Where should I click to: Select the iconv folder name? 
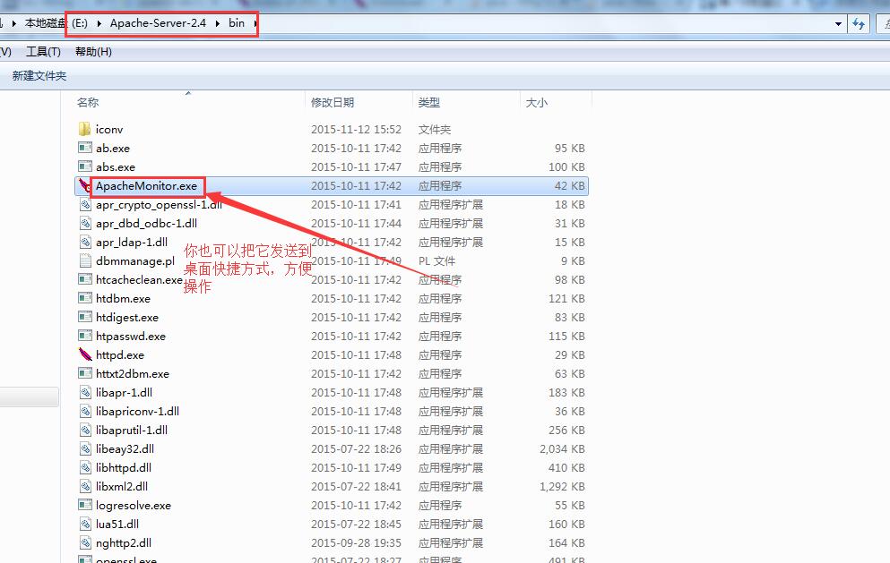[109, 129]
